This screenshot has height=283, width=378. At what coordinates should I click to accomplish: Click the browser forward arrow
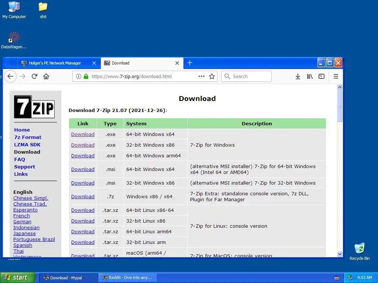click(23, 76)
